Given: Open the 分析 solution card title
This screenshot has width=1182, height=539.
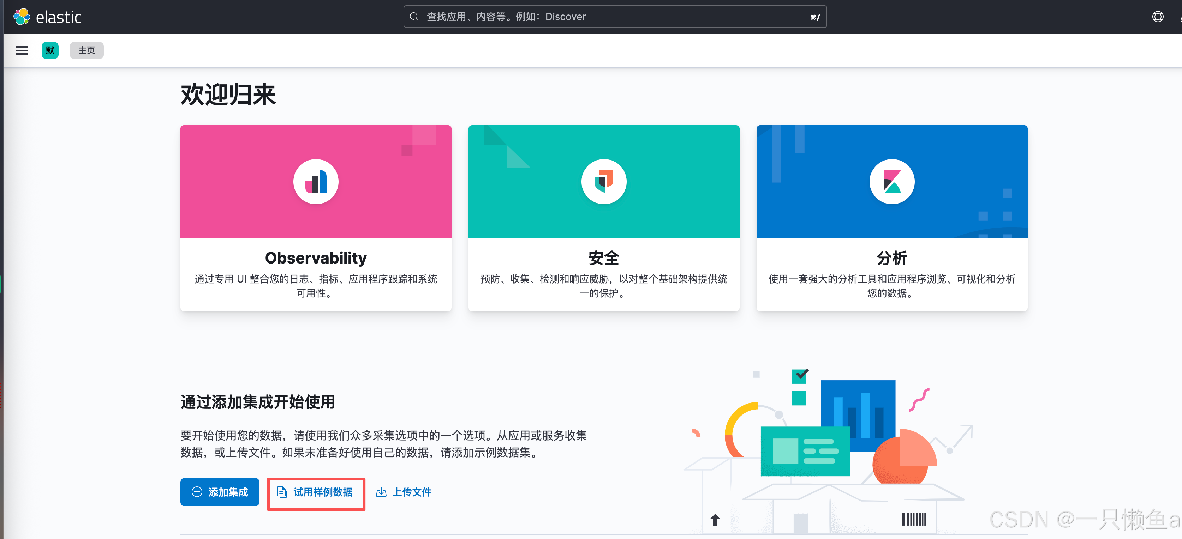Looking at the screenshot, I should (891, 258).
